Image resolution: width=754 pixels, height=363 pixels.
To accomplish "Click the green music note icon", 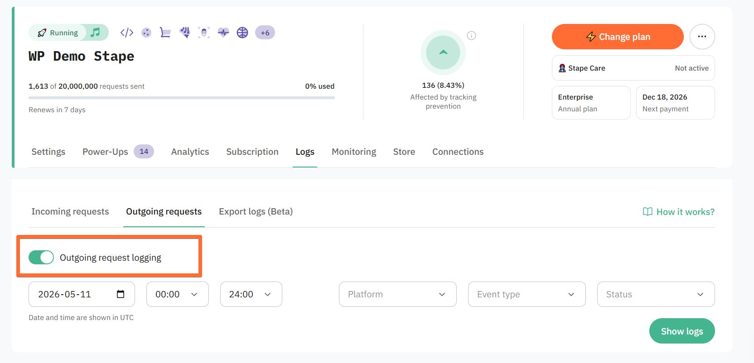I will (x=95, y=33).
